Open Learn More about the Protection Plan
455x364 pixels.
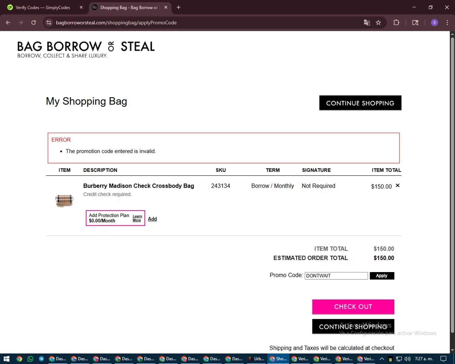137,218
